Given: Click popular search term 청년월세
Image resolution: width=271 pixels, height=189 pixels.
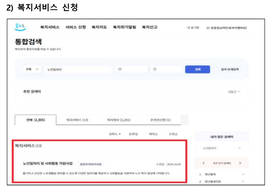Looking at the screenshot, I should (210, 174).
